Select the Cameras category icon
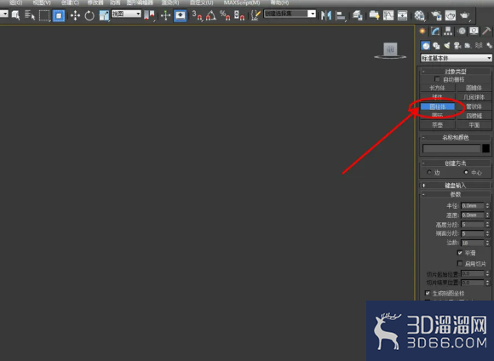 (457, 46)
